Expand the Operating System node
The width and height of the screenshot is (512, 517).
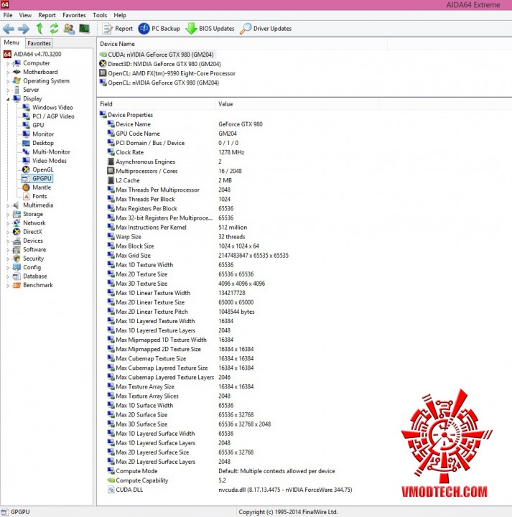[8, 81]
